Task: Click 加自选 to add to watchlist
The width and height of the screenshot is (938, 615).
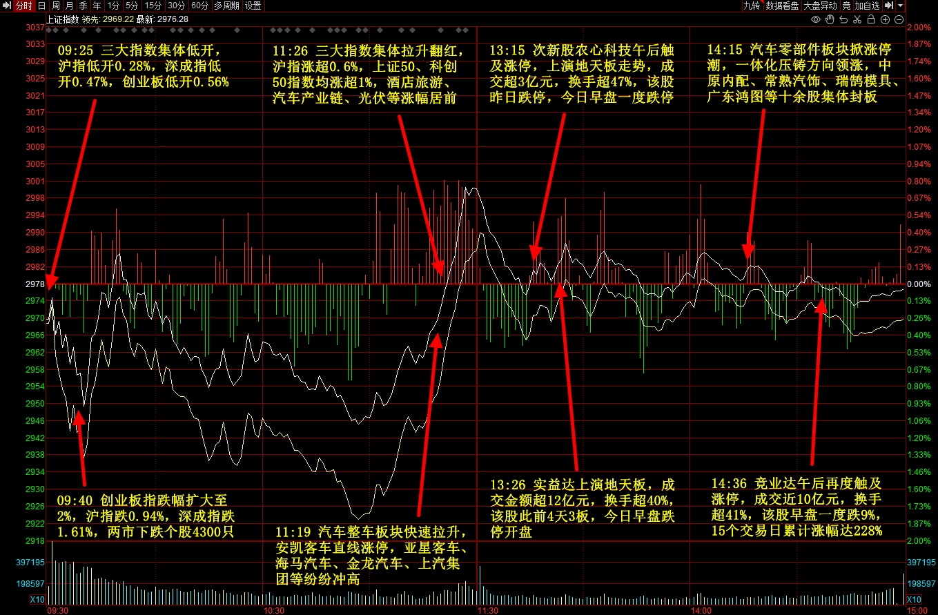Action: pos(868,6)
